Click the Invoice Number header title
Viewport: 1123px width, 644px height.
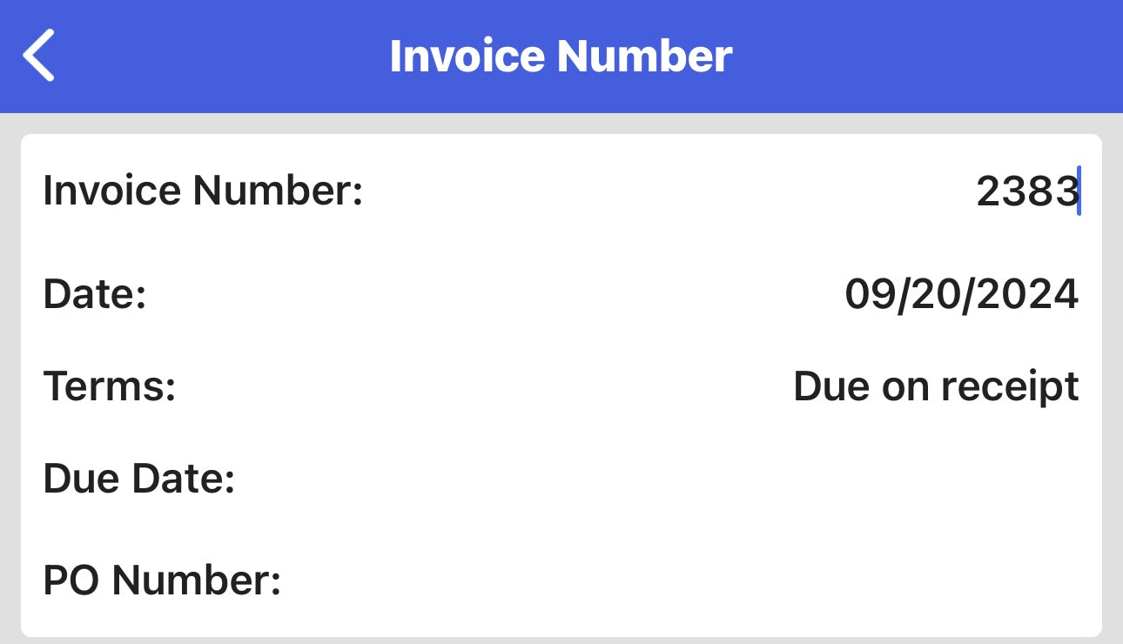[561, 56]
